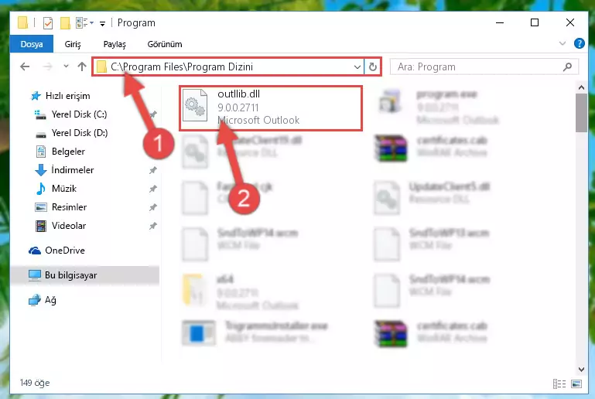
Task: Open Müzik folder in sidebar
Action: [x=63, y=189]
